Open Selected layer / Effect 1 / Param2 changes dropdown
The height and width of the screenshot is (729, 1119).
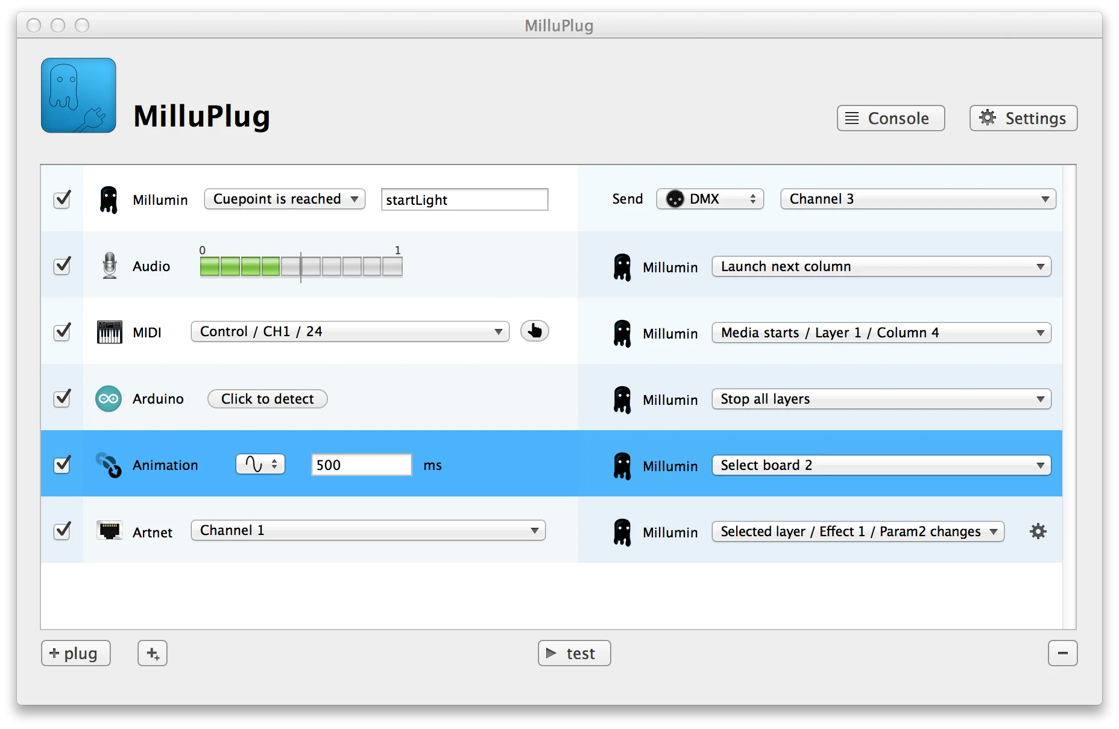[x=858, y=531]
